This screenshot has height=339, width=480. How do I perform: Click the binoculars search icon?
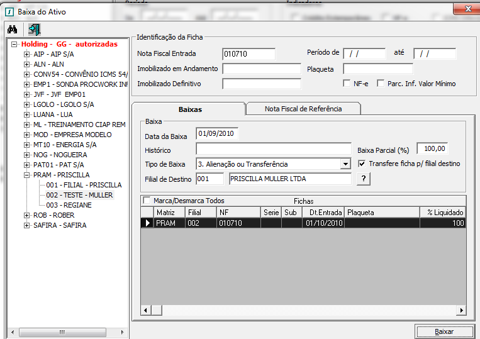point(12,29)
